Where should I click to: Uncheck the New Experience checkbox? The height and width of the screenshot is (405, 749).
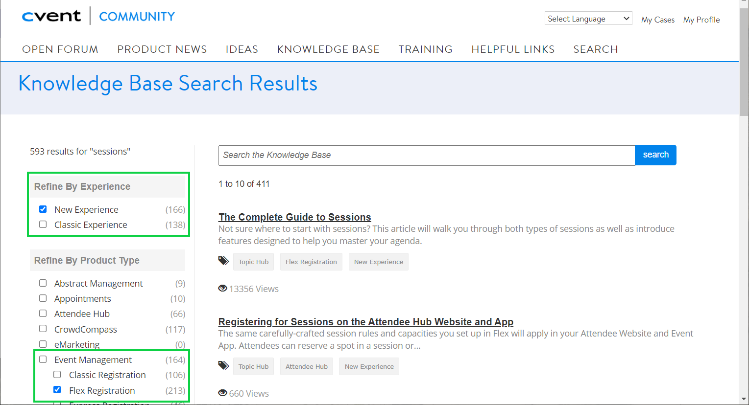click(43, 209)
